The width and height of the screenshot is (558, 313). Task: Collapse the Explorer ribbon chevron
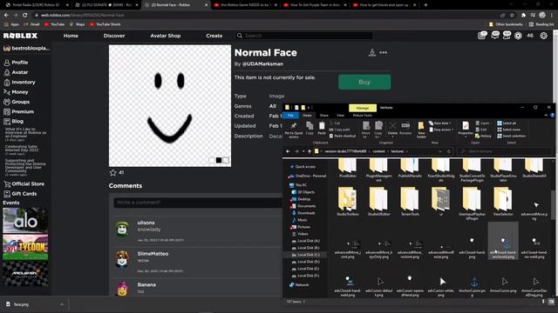[546, 116]
